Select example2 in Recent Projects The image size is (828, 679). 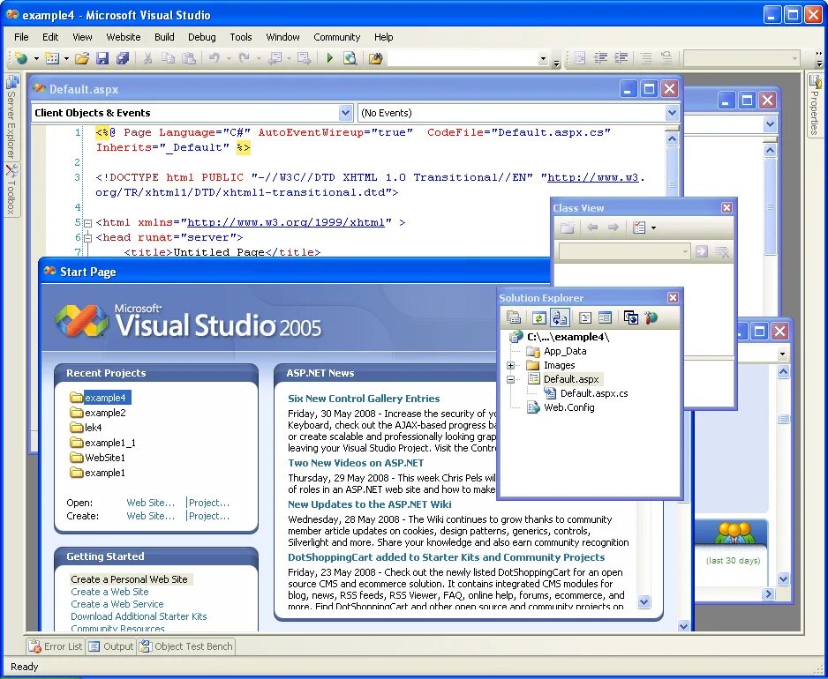[x=105, y=413]
